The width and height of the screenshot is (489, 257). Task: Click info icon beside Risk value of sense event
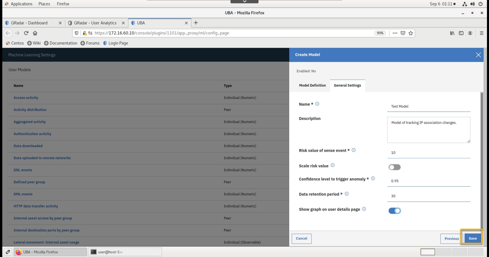click(354, 150)
